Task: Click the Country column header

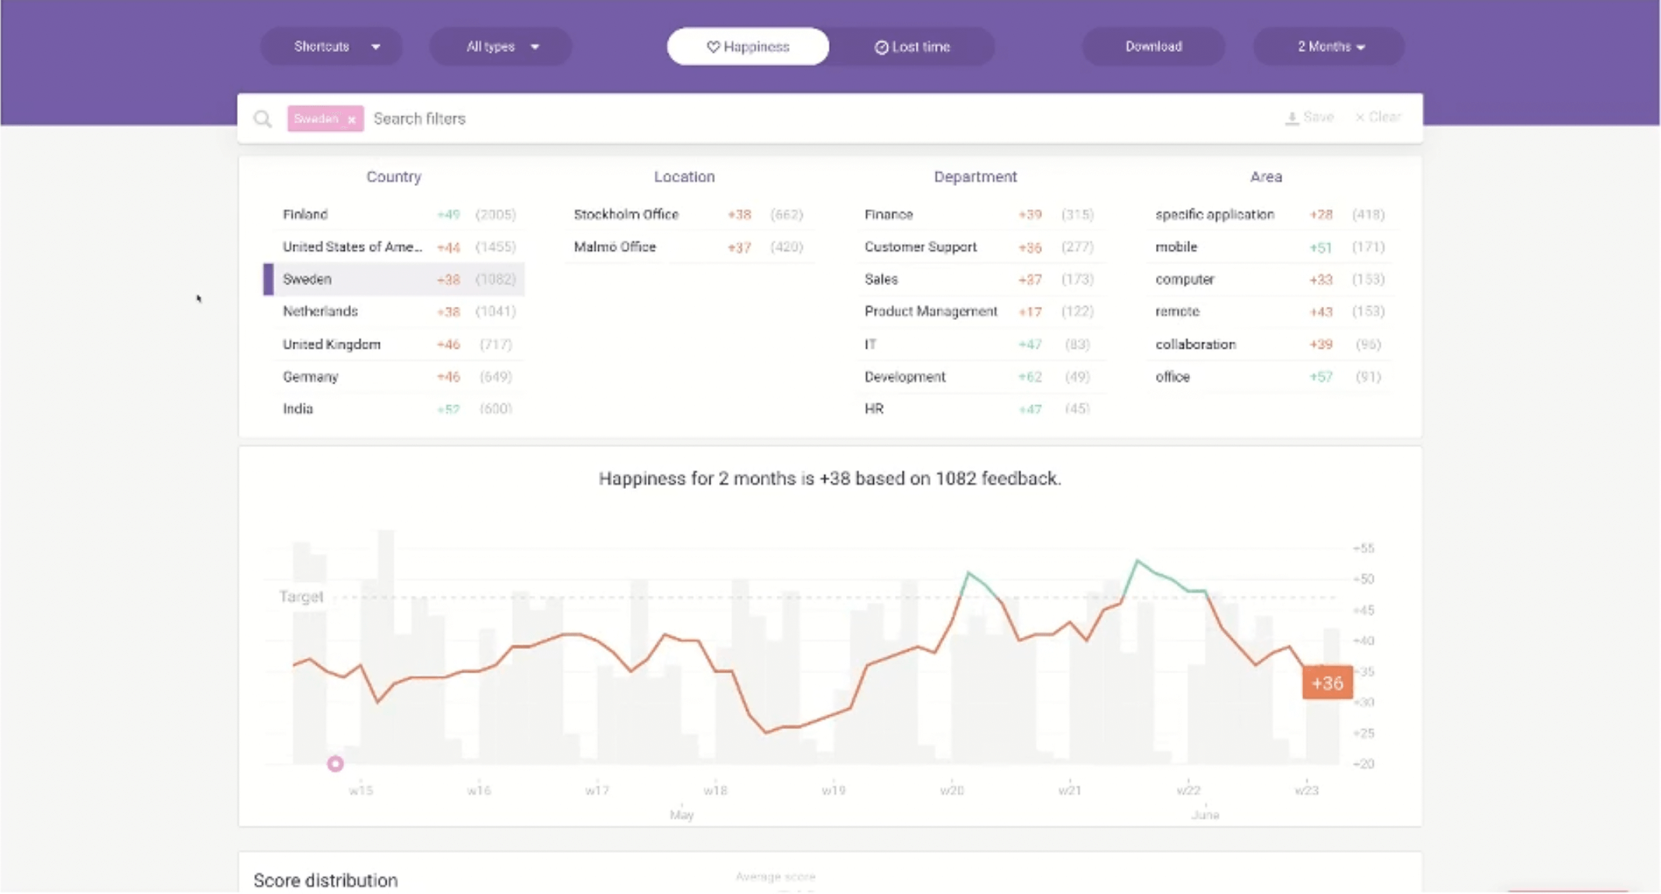Action: coord(394,177)
